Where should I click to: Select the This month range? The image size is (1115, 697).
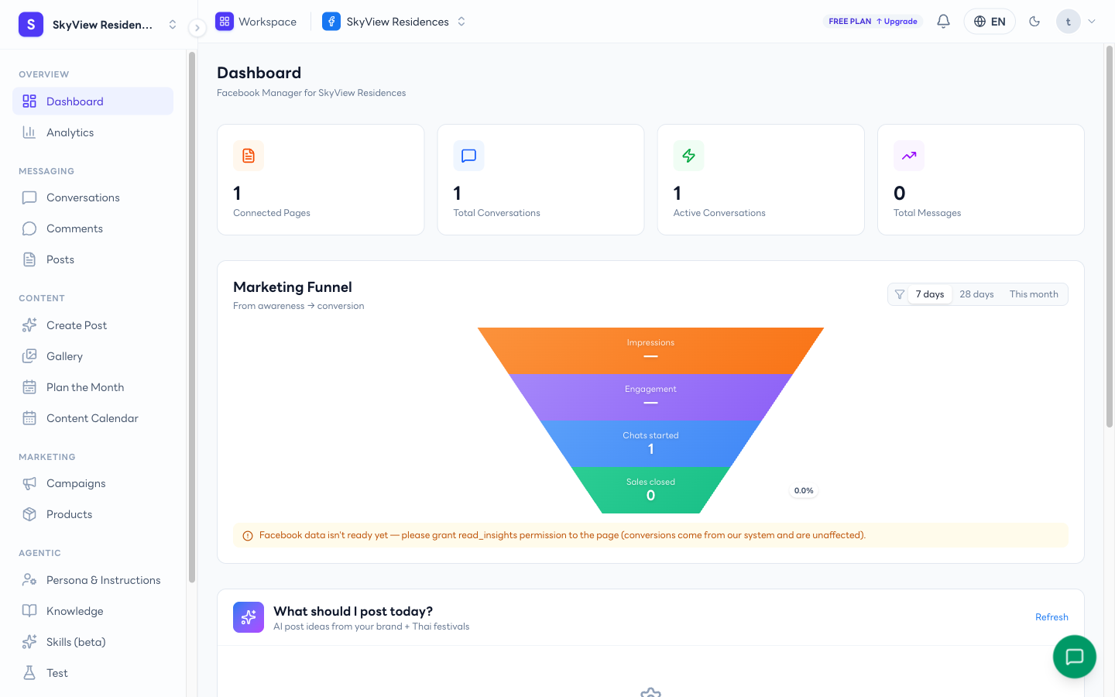pos(1034,294)
